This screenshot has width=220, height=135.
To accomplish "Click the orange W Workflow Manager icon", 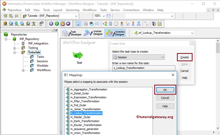I will coord(62,24).
